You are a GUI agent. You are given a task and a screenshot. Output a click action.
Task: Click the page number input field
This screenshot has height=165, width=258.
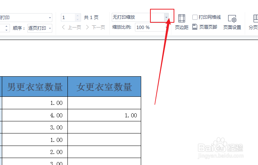pos(68,17)
